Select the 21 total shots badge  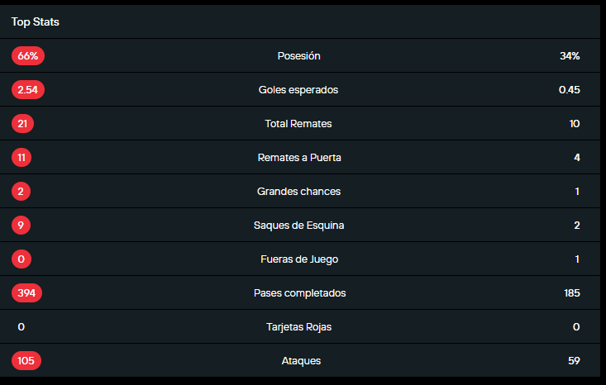point(22,124)
